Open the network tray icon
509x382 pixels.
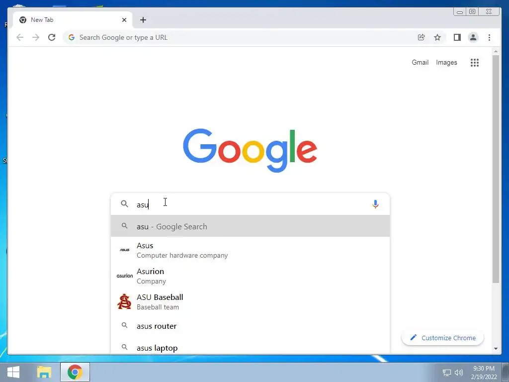(447, 373)
